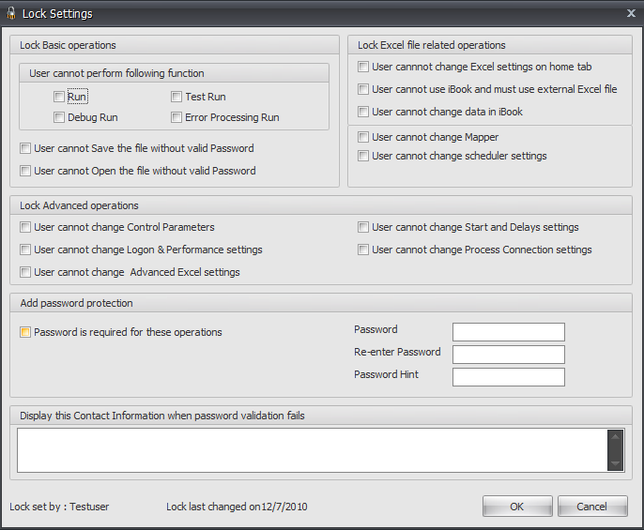Viewport: 644px width, 530px height.
Task: Click the contact information scrollbar down arrow
Action: click(x=615, y=463)
